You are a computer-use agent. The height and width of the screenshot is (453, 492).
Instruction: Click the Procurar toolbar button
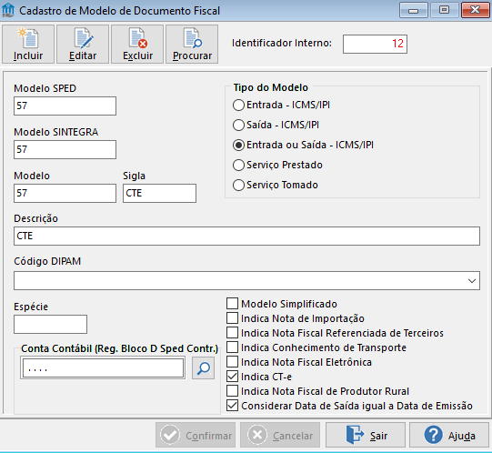point(192,45)
